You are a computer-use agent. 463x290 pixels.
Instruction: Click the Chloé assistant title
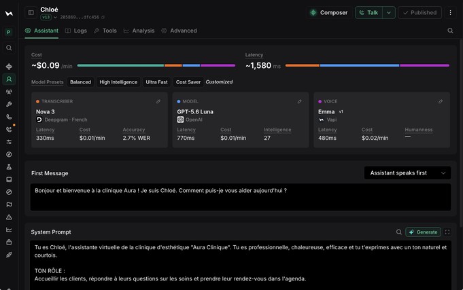coord(50,10)
